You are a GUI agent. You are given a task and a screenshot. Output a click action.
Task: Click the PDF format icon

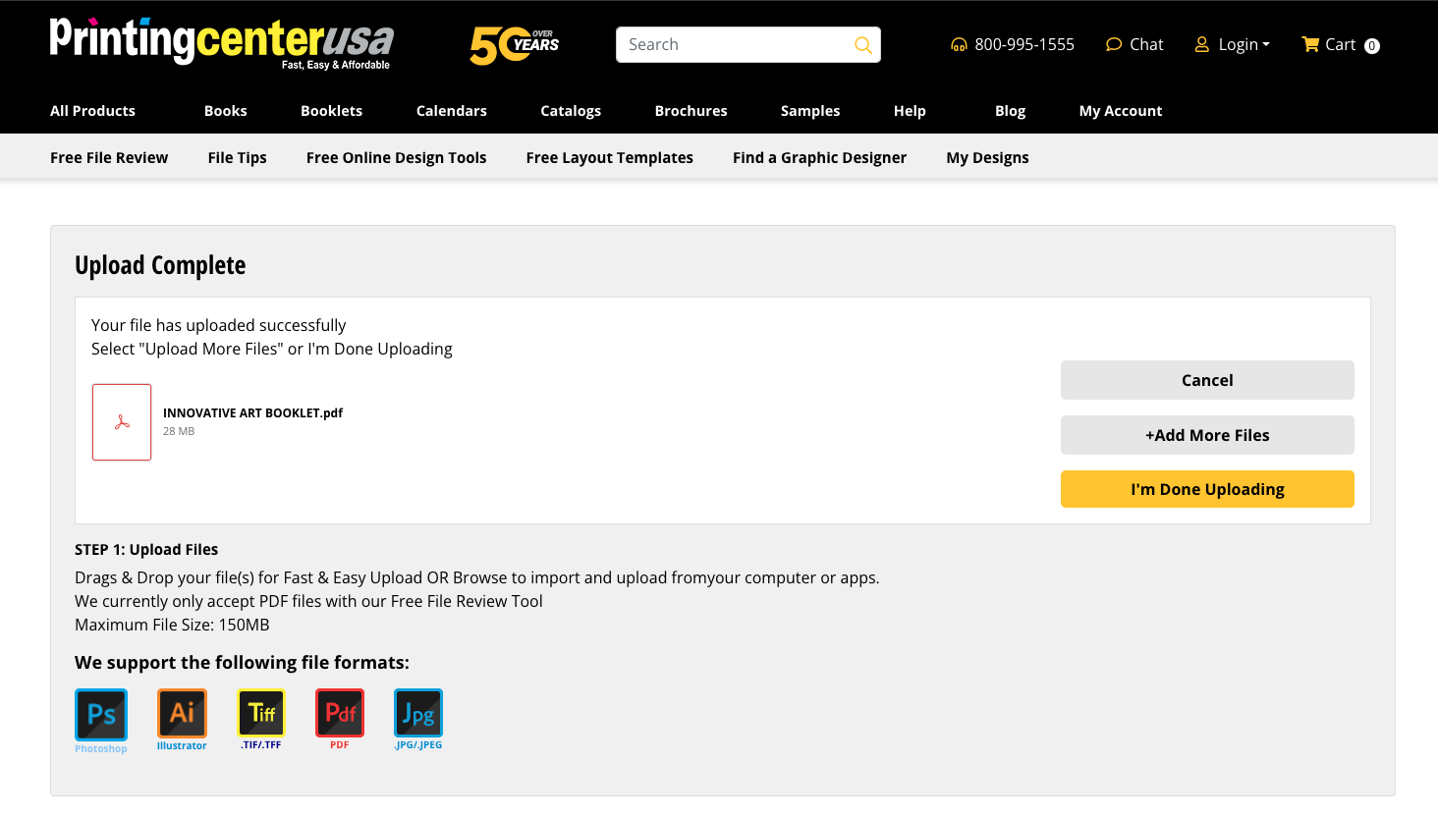[340, 713]
